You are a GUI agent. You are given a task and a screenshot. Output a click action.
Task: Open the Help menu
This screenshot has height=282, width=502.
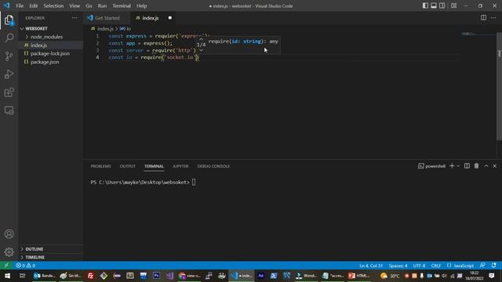pyautogui.click(x=141, y=5)
